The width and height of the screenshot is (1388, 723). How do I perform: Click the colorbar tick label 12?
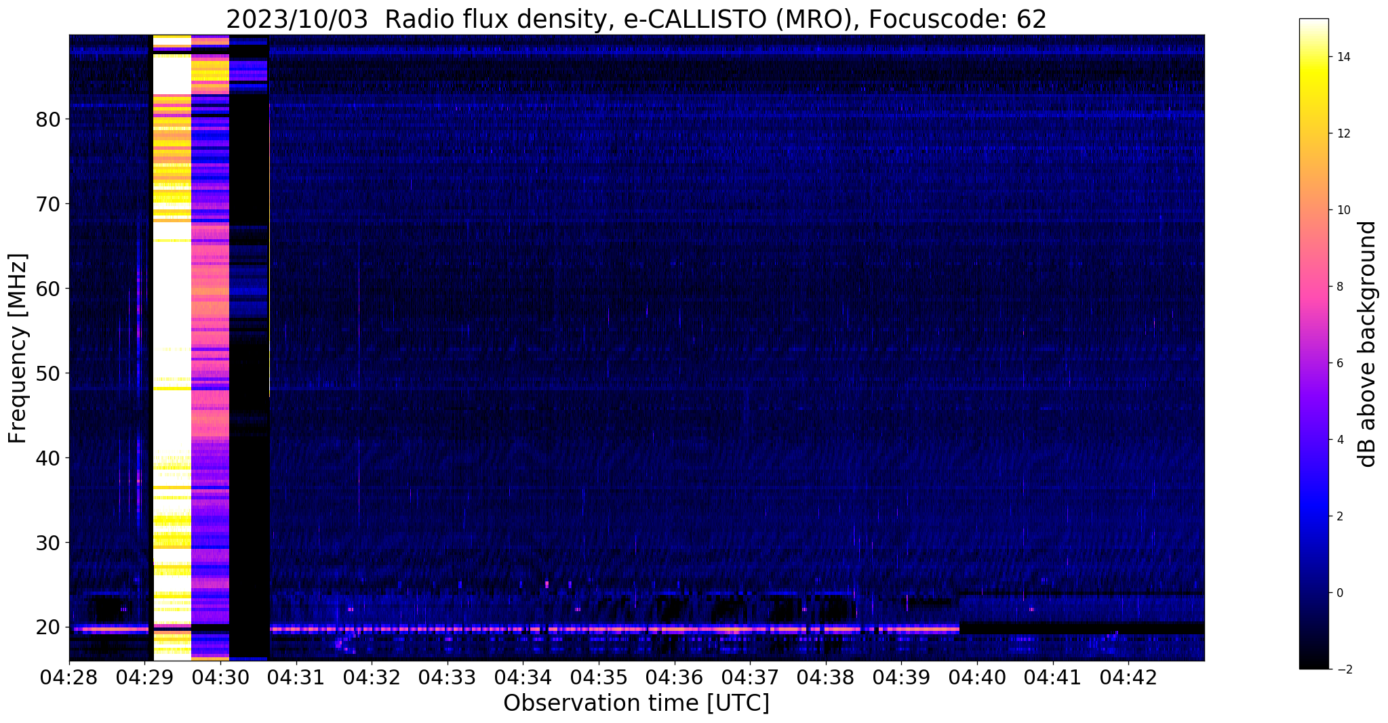point(1343,134)
